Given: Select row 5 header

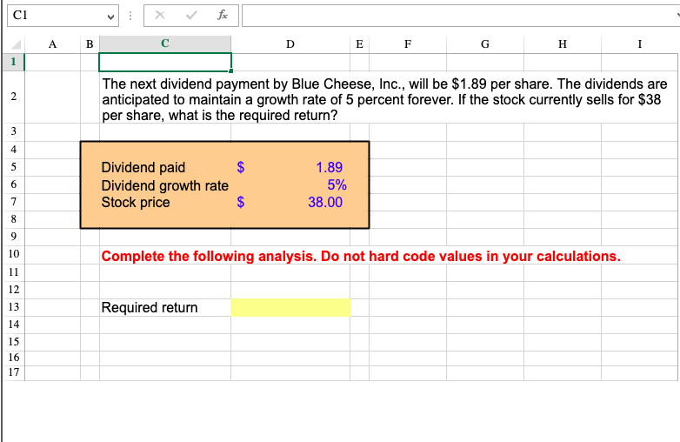Looking at the screenshot, I should pos(13,167).
